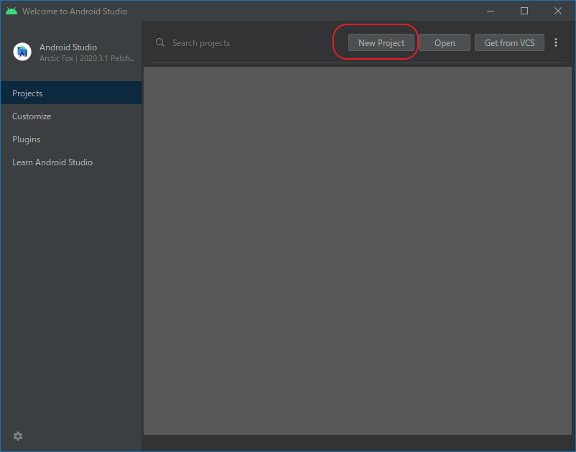This screenshot has width=576, height=452.
Task: Select Learn Android Studio
Action: coord(52,162)
